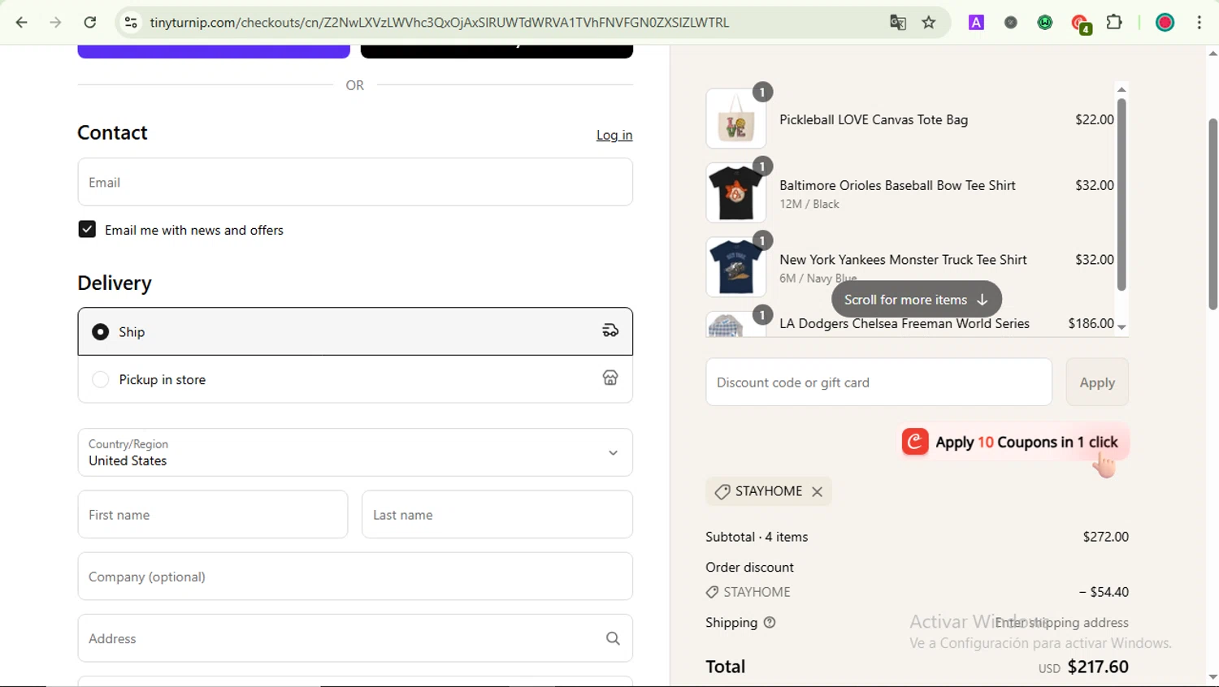1219x687 pixels.
Task: Focus the Email input field
Action: pos(355,182)
